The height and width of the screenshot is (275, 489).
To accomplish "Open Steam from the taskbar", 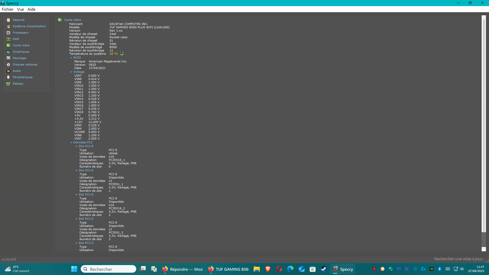I will point(324,269).
